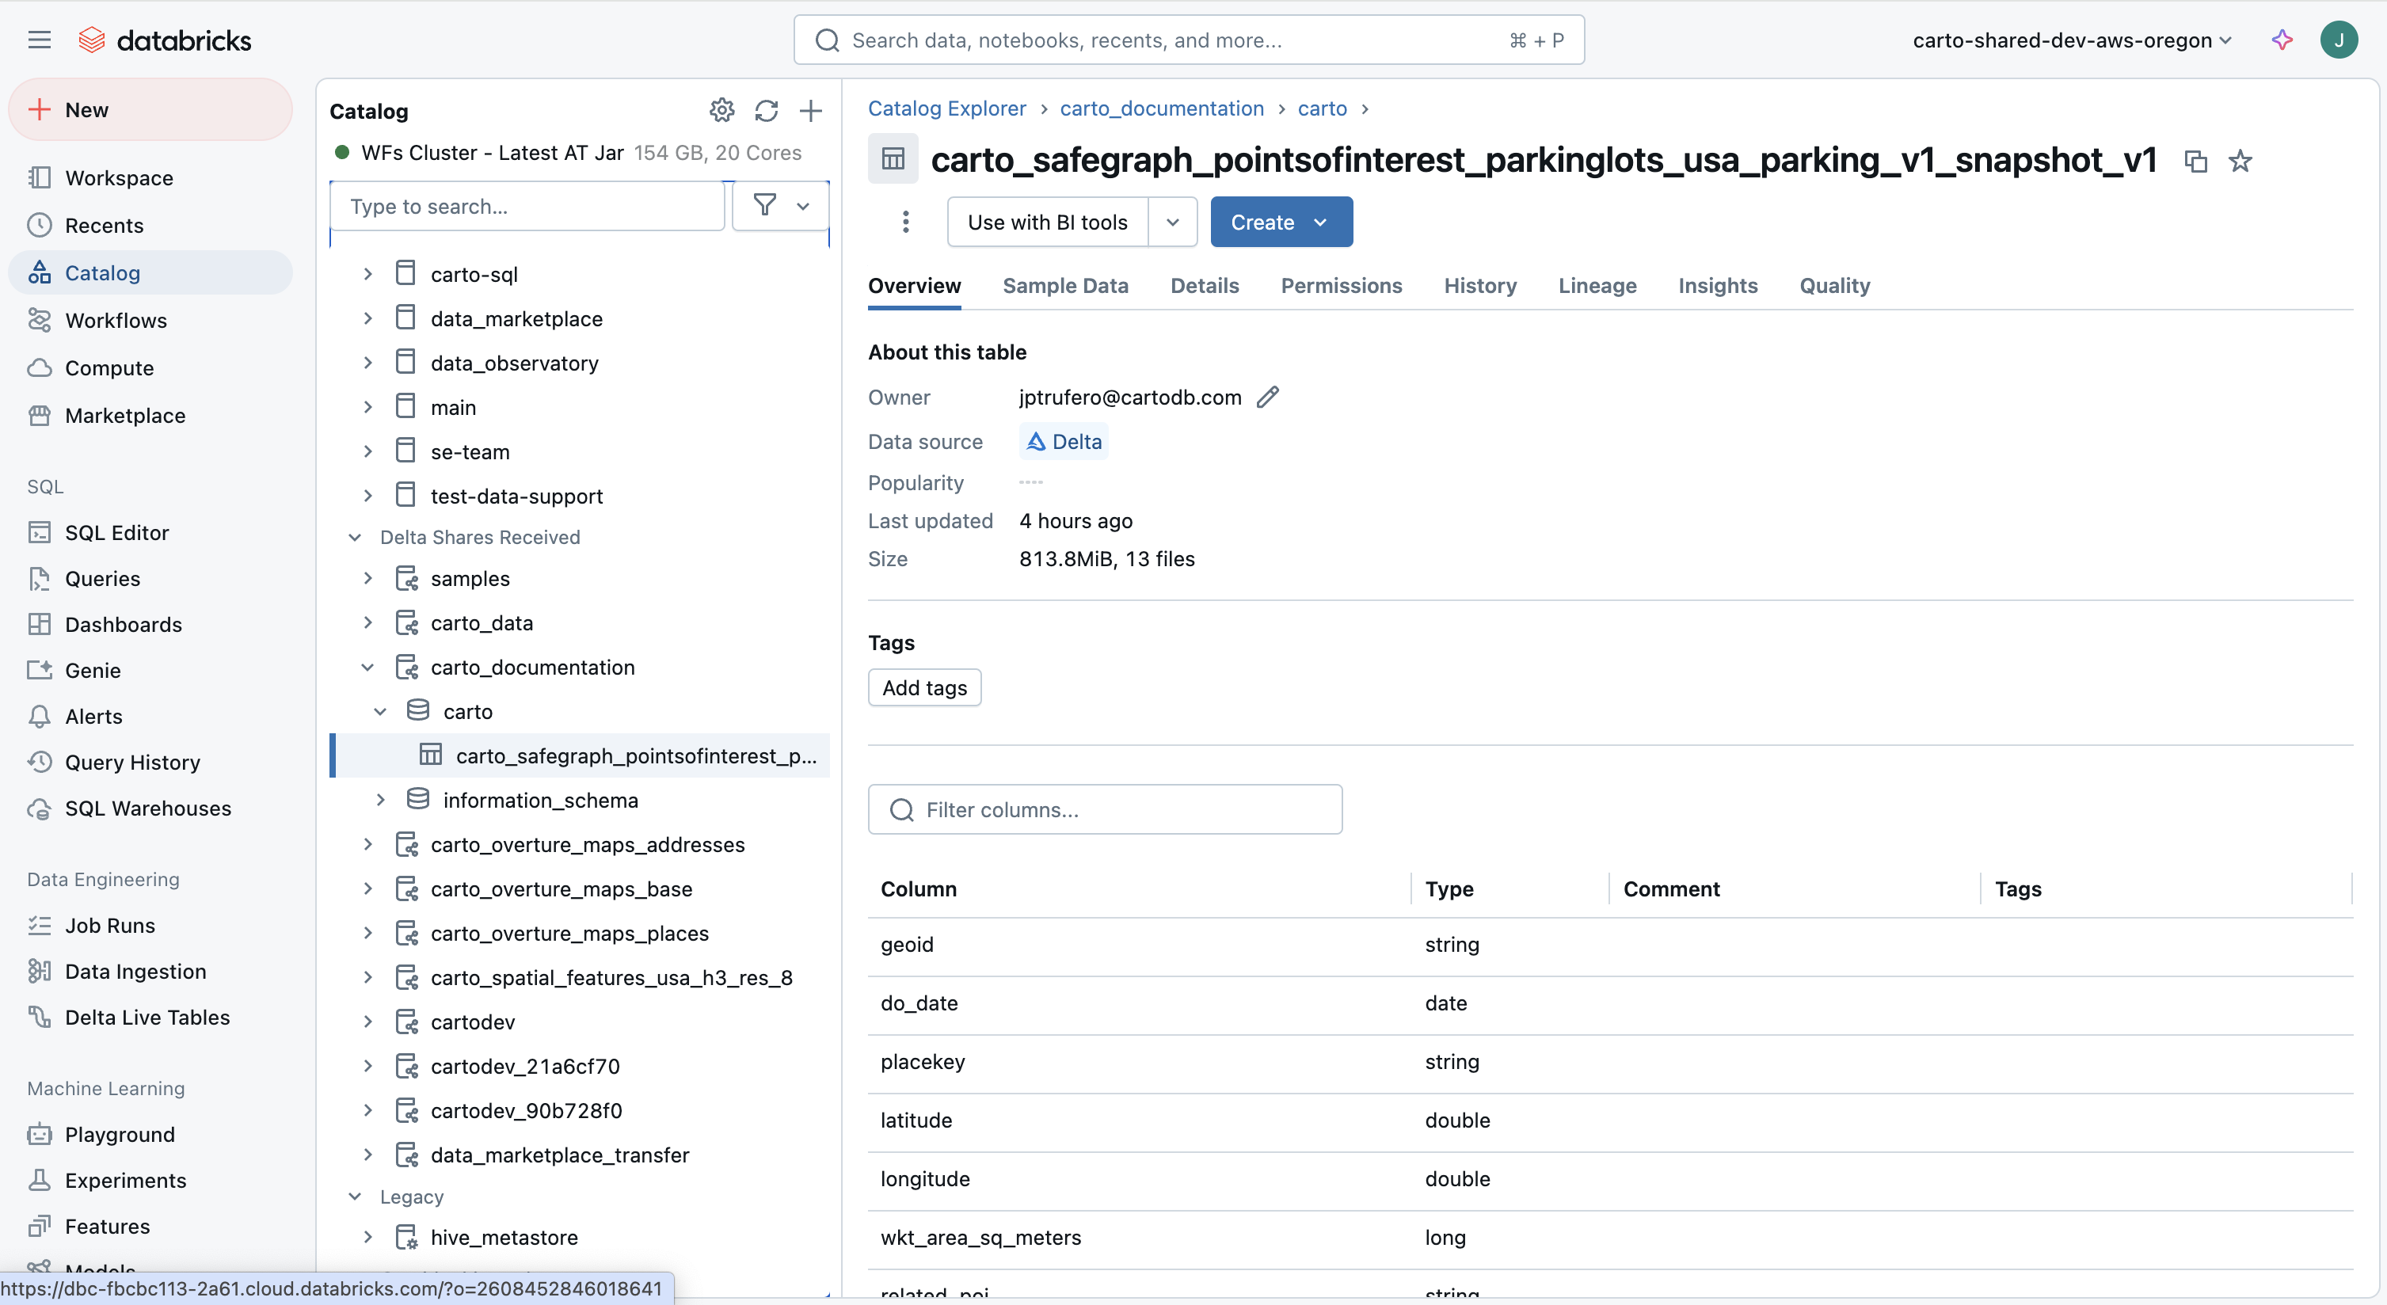2387x1305 pixels.
Task: Switch to the Sample Data tab
Action: (x=1064, y=285)
